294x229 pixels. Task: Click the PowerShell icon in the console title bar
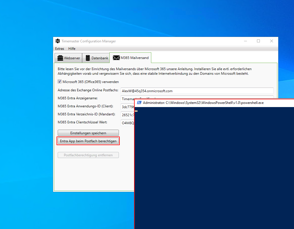(x=139, y=102)
